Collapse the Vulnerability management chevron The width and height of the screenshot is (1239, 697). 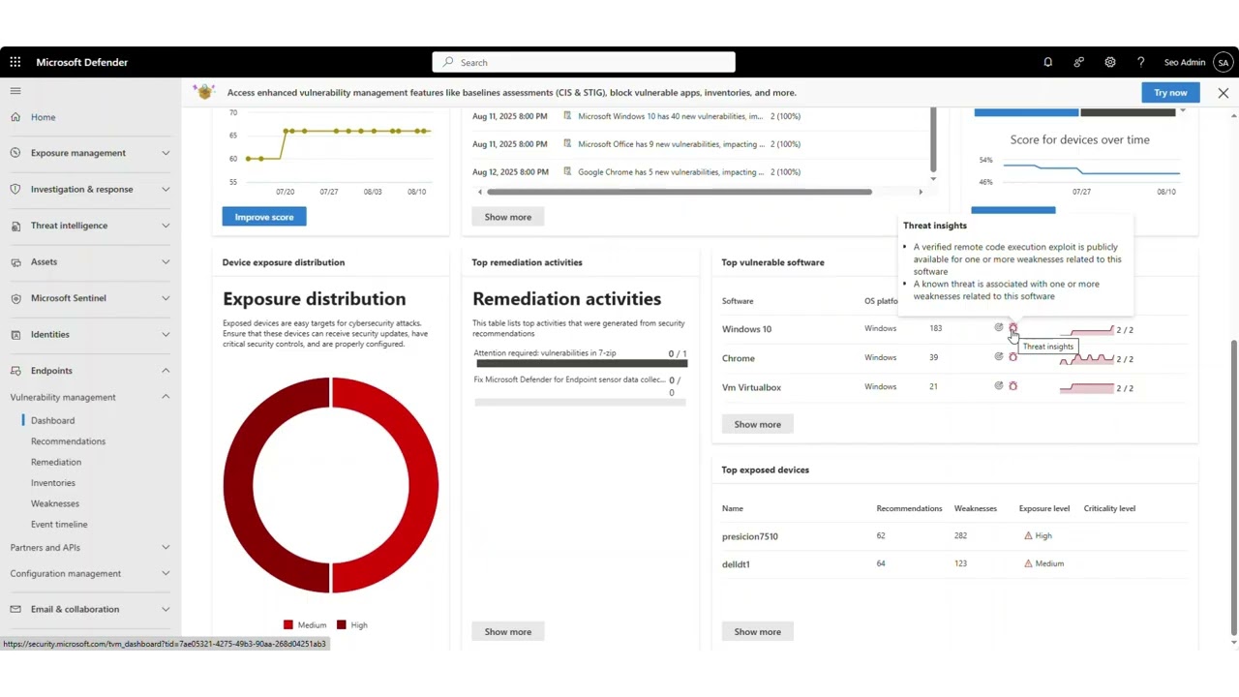click(166, 397)
